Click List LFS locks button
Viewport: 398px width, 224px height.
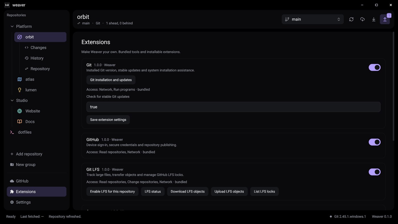tap(264, 192)
